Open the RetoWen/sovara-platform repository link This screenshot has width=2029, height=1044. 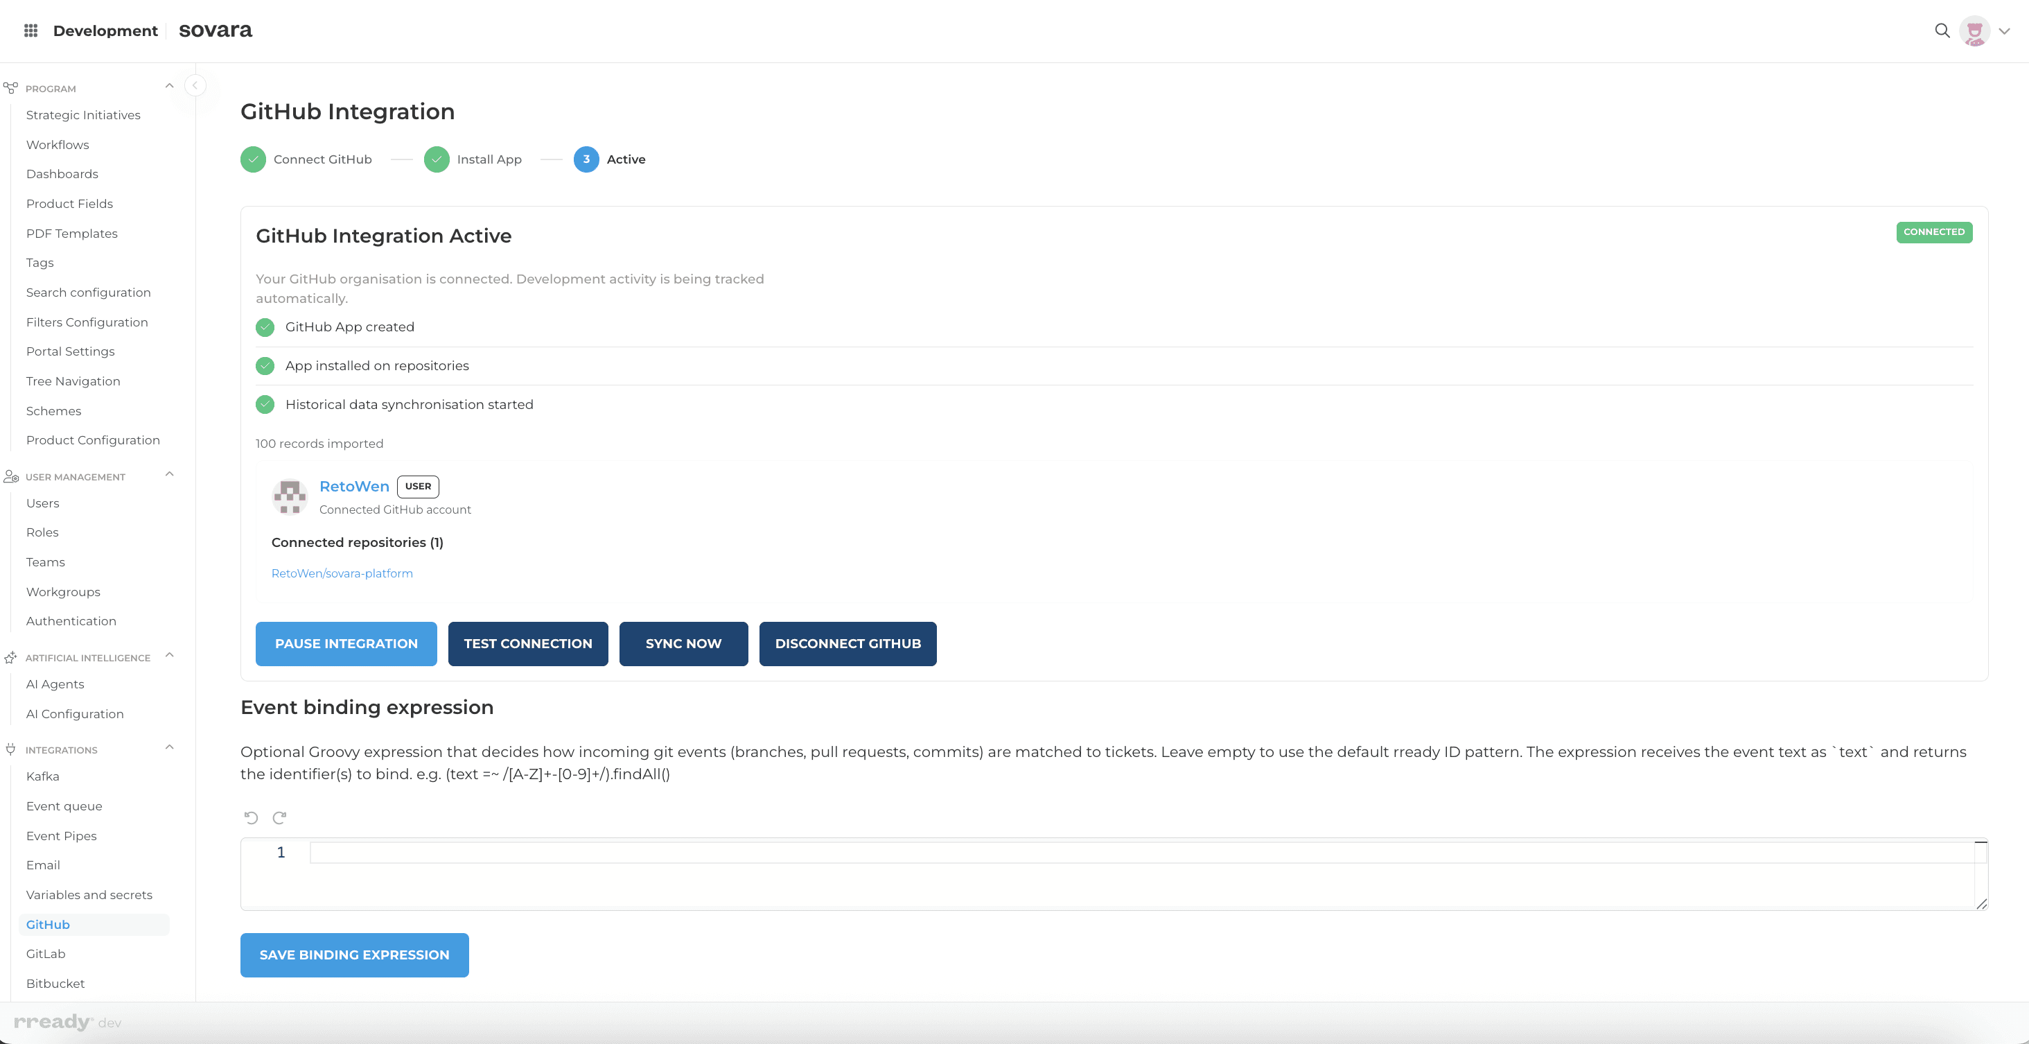click(342, 573)
